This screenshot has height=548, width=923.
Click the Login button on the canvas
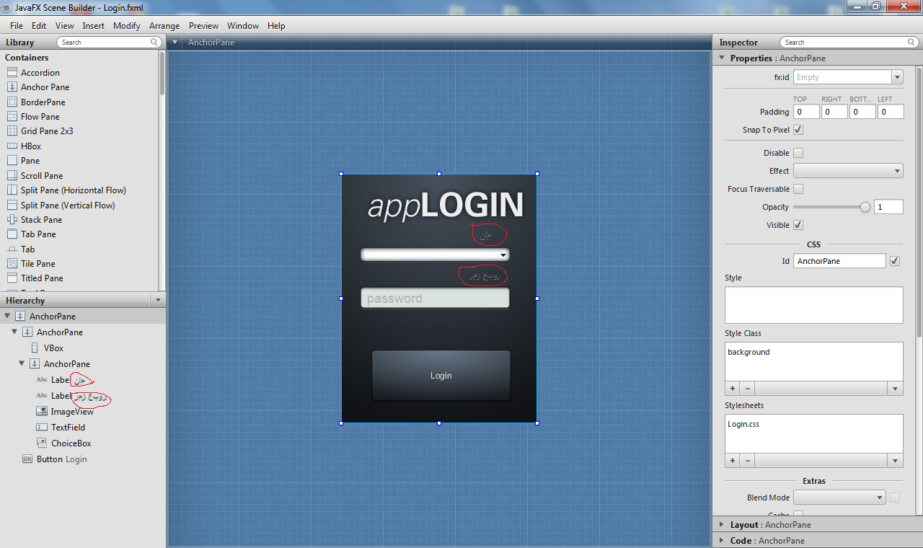(x=441, y=376)
